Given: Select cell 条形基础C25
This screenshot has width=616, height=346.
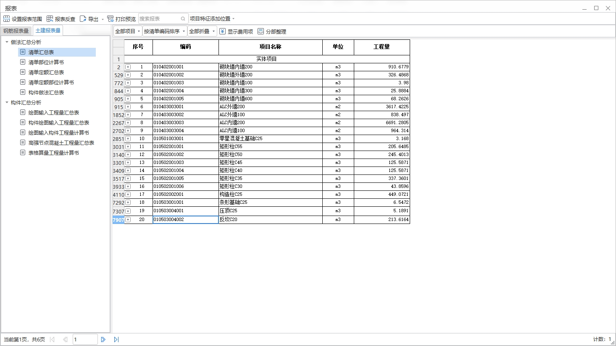Looking at the screenshot, I should pyautogui.click(x=271, y=203).
